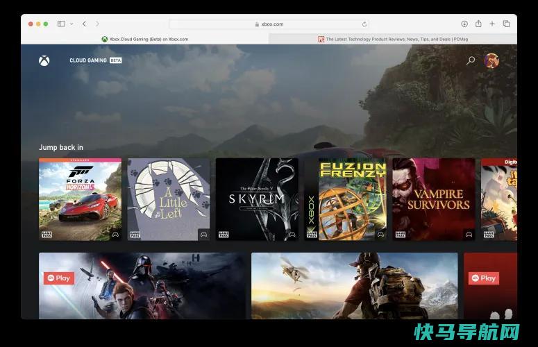538x347 pixels.
Task: Toggle the Safari sidebar button
Action: pos(61,24)
